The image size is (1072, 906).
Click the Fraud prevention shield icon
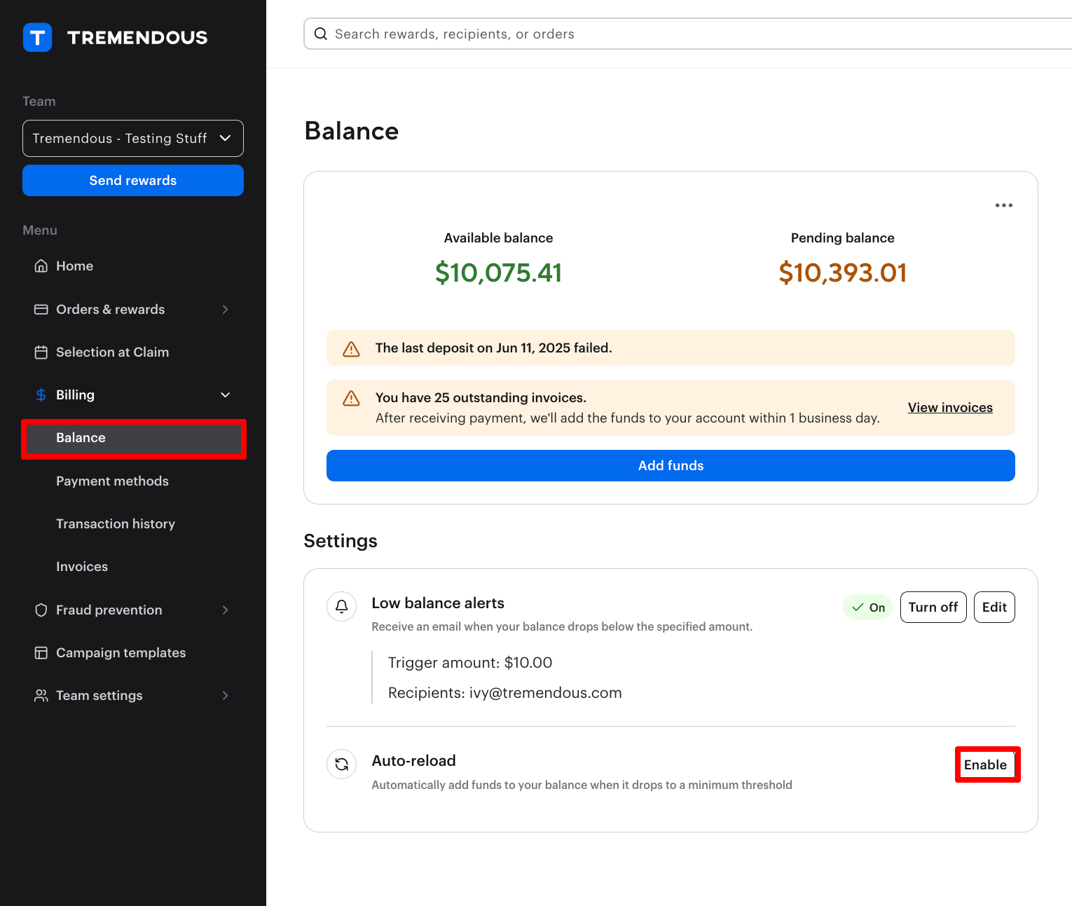tap(41, 610)
